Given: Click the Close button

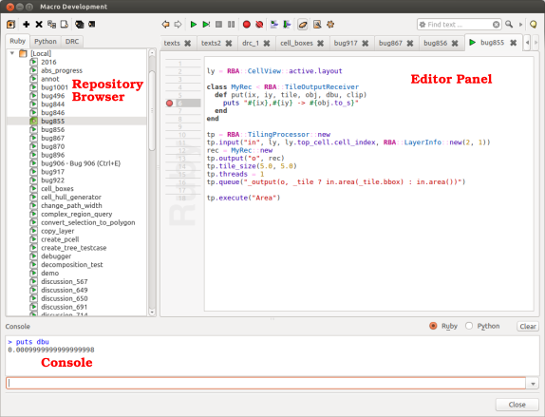Looking at the screenshot, I should tap(517, 405).
